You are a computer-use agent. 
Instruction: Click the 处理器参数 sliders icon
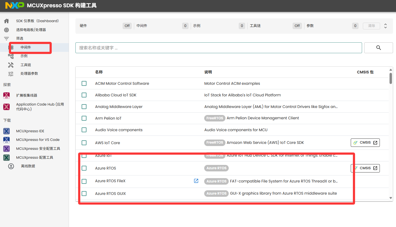click(11, 74)
